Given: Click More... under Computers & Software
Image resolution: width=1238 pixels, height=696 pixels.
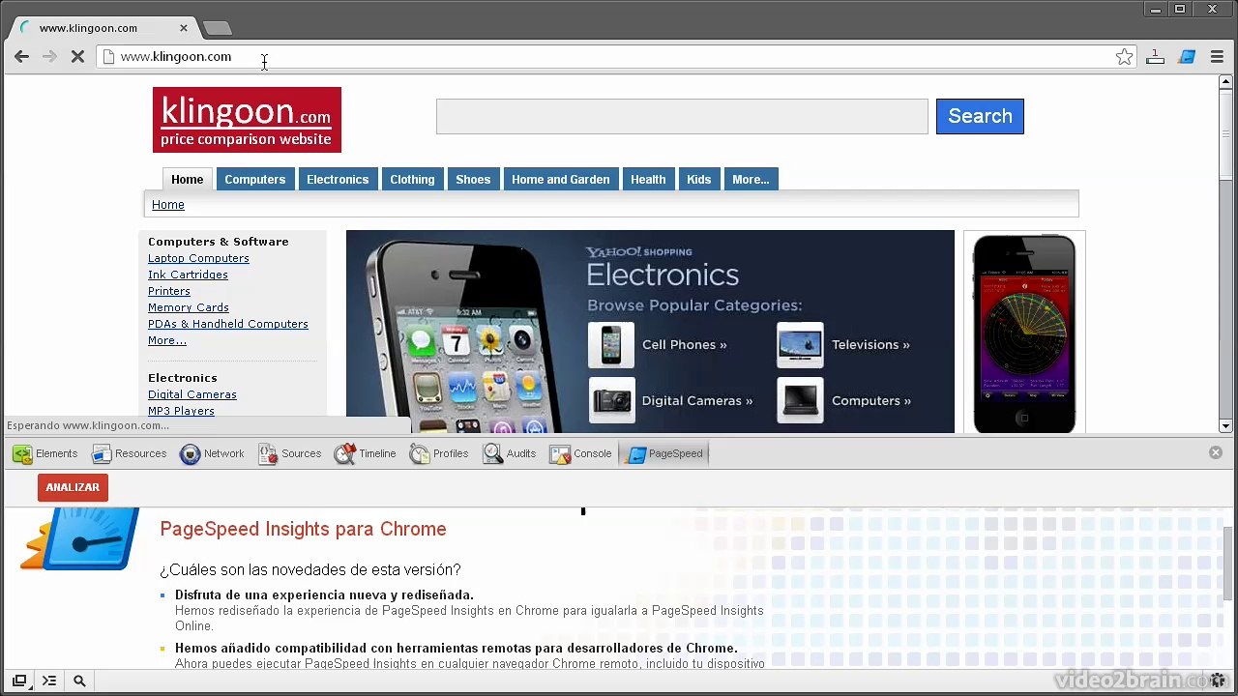Looking at the screenshot, I should coord(167,340).
